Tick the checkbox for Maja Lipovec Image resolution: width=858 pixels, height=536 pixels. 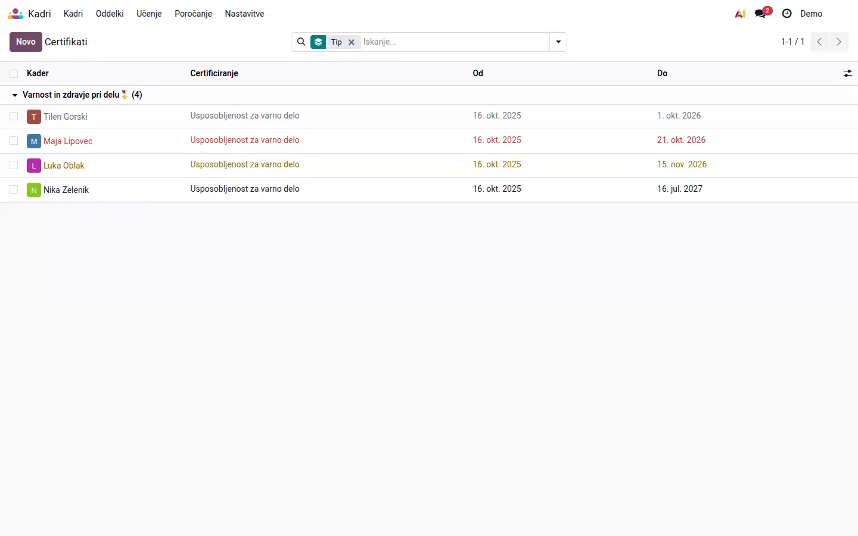pyautogui.click(x=14, y=141)
